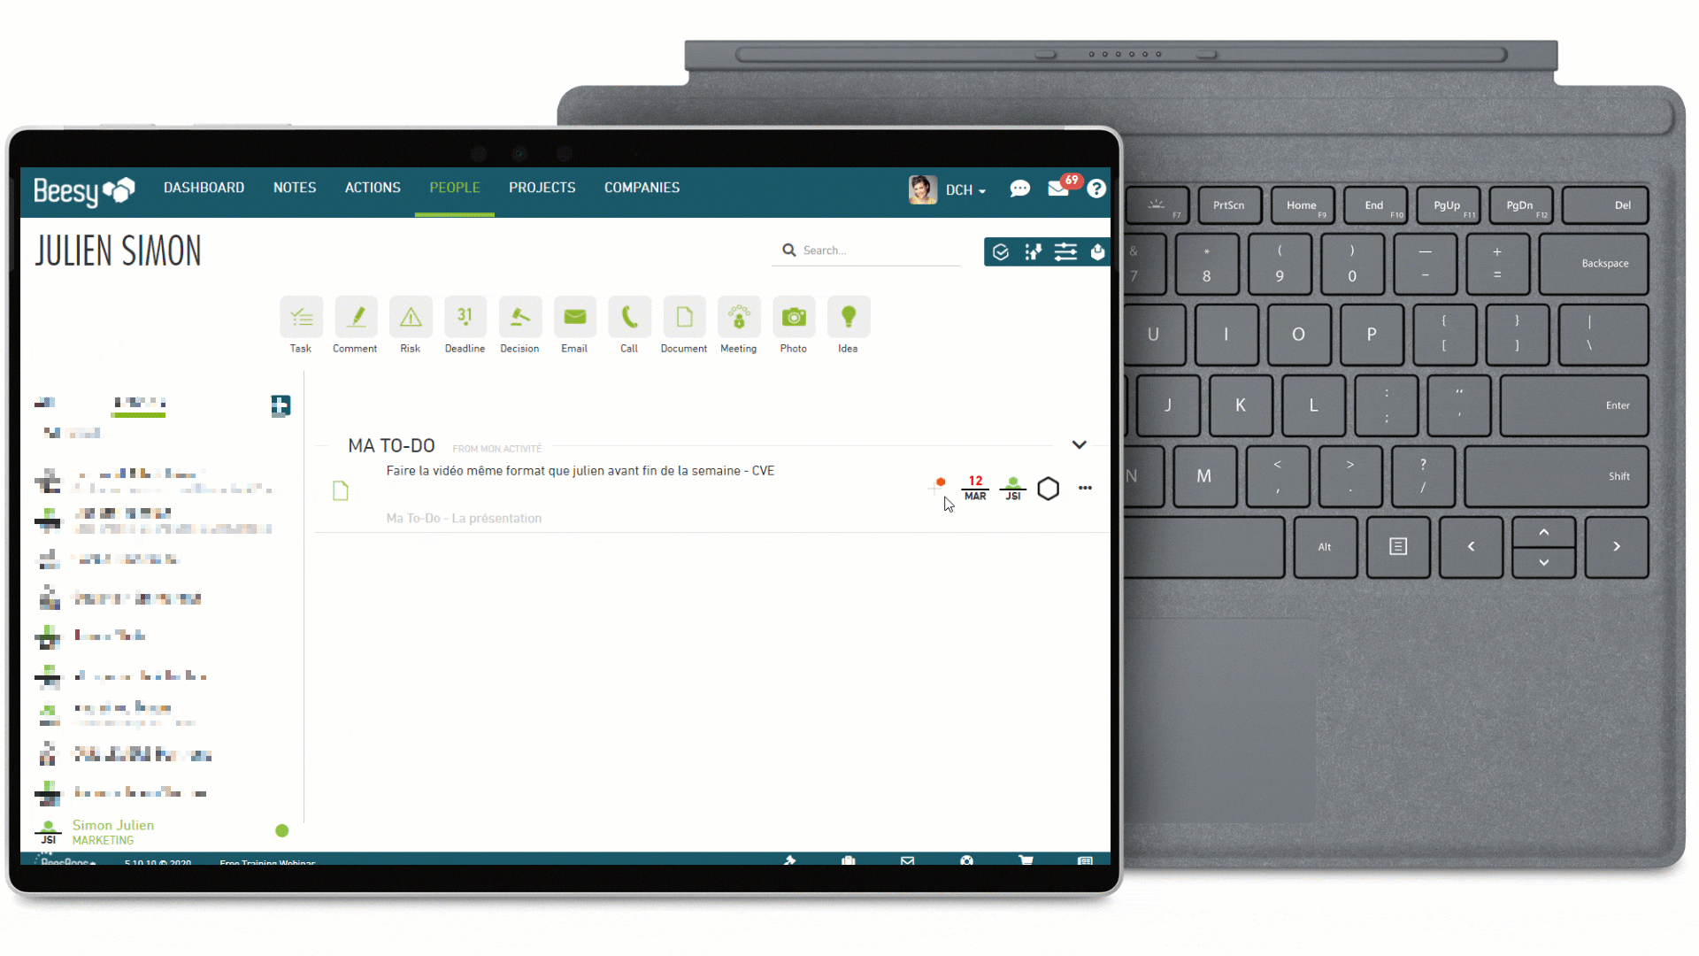This screenshot has width=1699, height=956.
Task: Toggle the green status icon next to JSI
Action: pyautogui.click(x=1011, y=481)
